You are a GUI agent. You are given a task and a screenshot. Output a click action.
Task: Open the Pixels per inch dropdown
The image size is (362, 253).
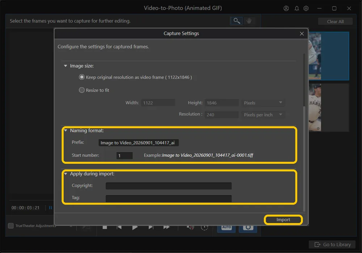point(263,115)
